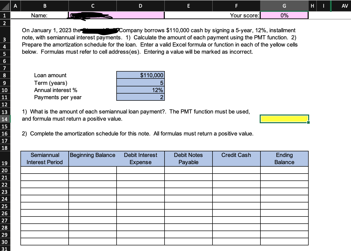This screenshot has width=351, height=251.
Task: Click the Credit Cash header cell
Action: pos(236,159)
